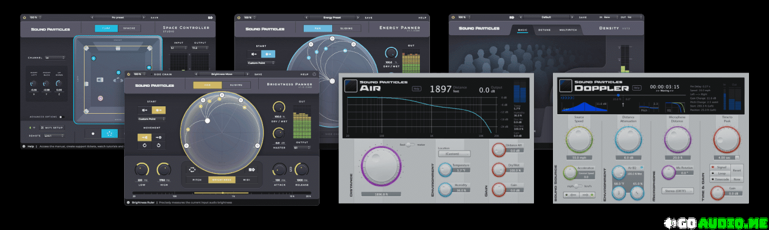Screen dimensions: 769x230
Task: Open OUTPUT 5.1 dropdown in Brightness Panner
Action: pos(303,147)
